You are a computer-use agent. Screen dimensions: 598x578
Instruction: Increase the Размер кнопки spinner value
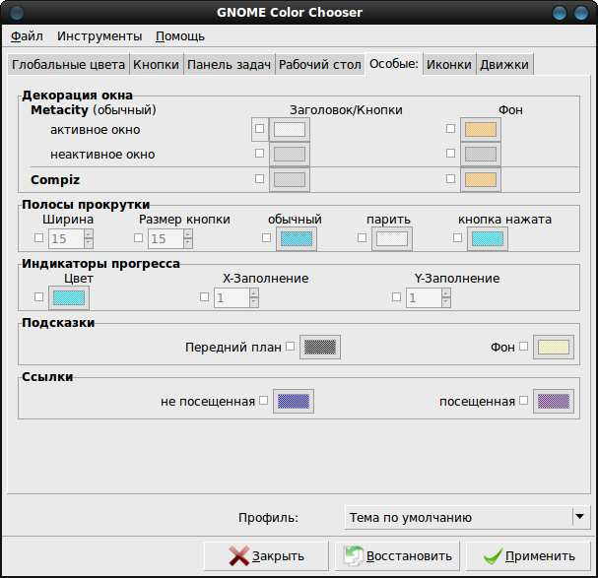187,233
